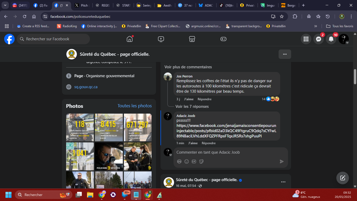
Task: Open File Explorer from taskbar
Action: pos(90,195)
